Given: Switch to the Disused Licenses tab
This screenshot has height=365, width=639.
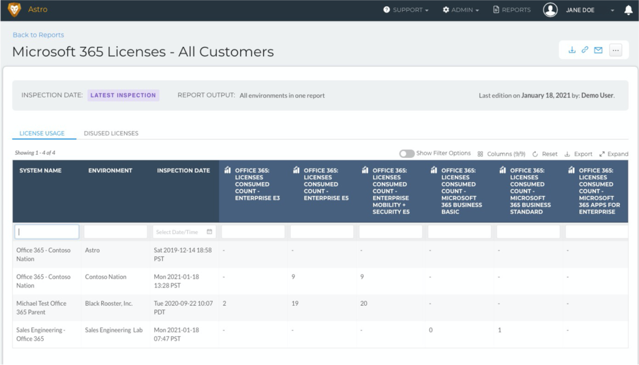Looking at the screenshot, I should pyautogui.click(x=111, y=133).
